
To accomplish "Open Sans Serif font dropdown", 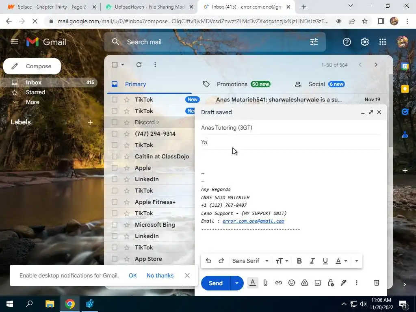I will [x=250, y=261].
